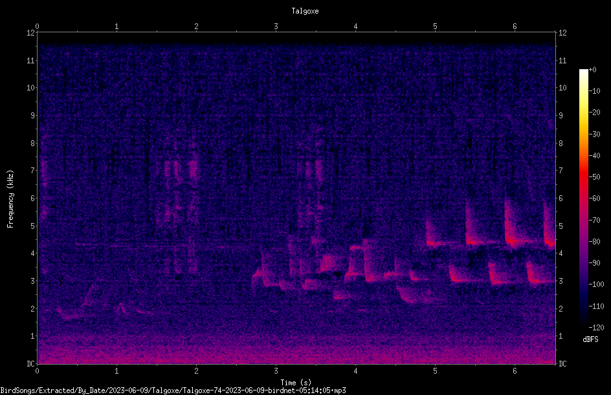Screen dimensions: 611x395
Task: Click the -70 colorbar label
Action: pyautogui.click(x=595, y=220)
